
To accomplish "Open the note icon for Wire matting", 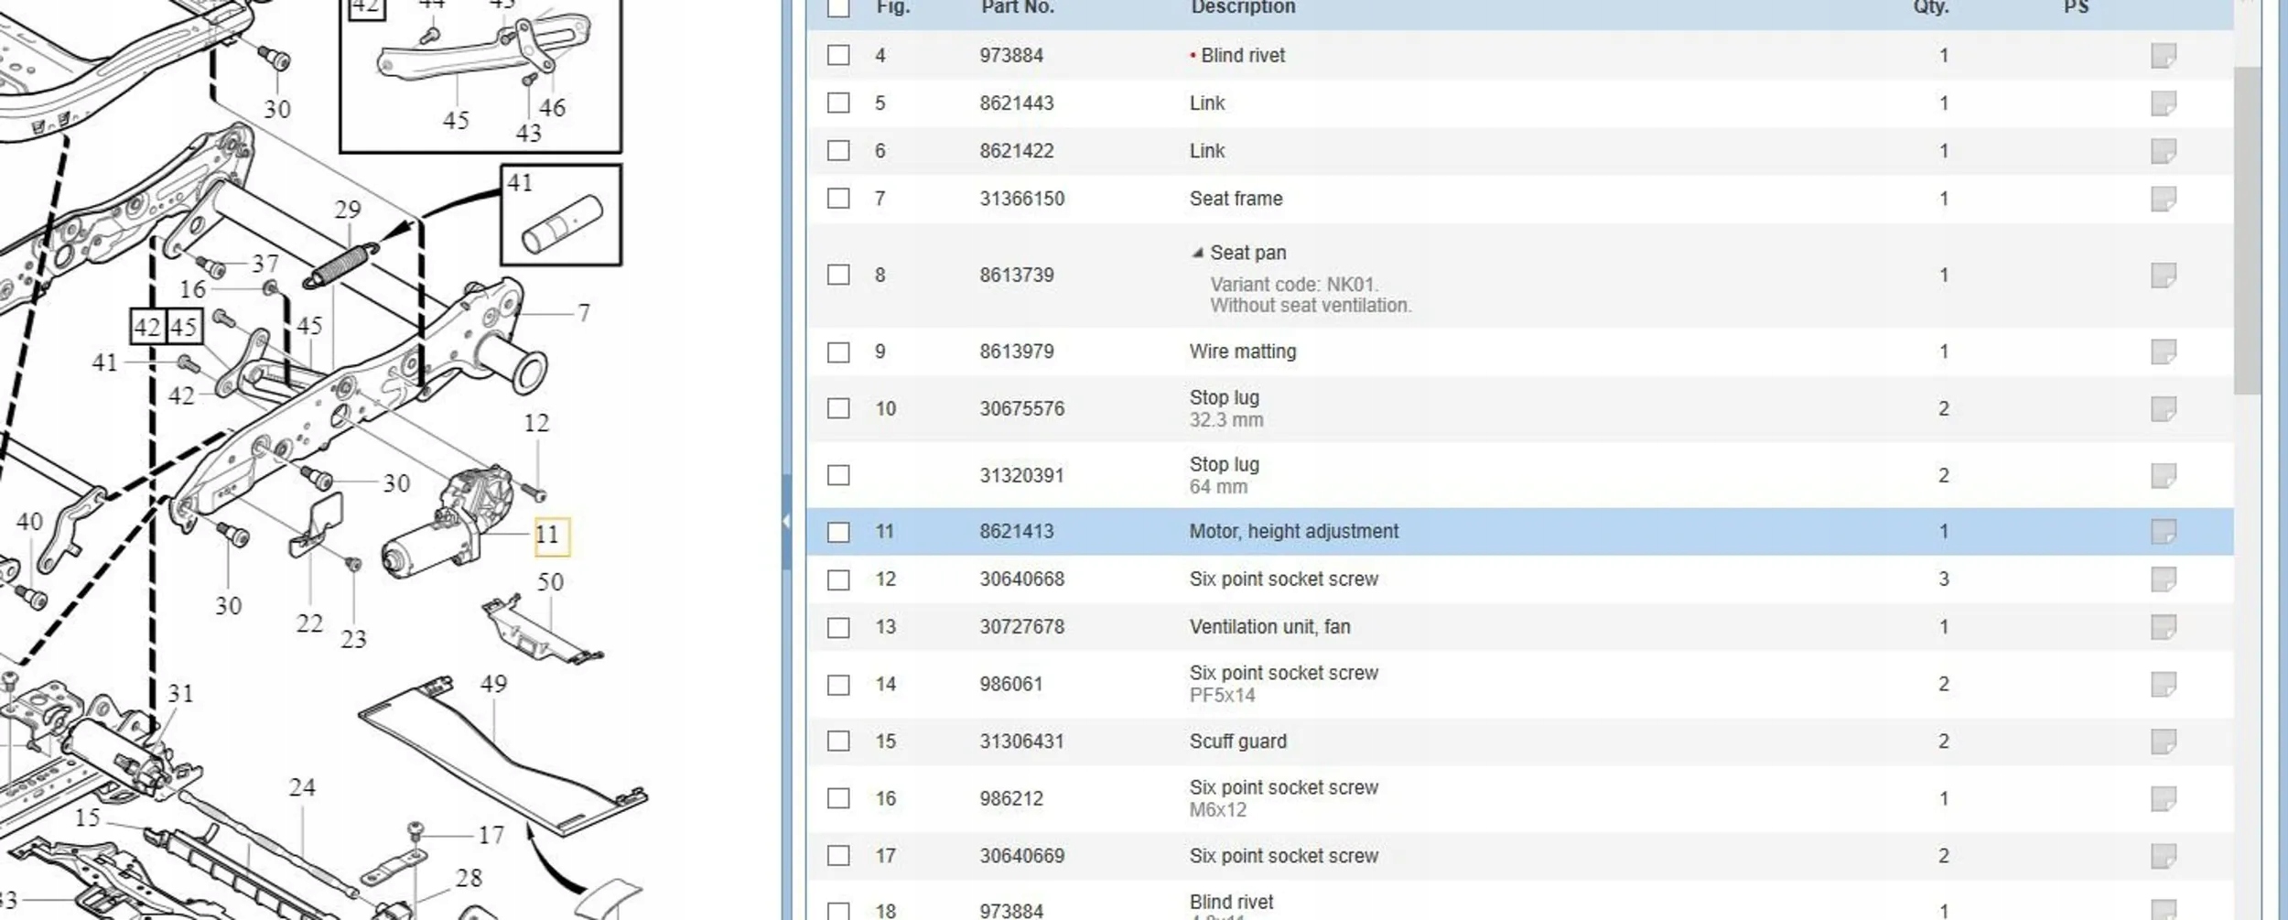I will 2164,352.
